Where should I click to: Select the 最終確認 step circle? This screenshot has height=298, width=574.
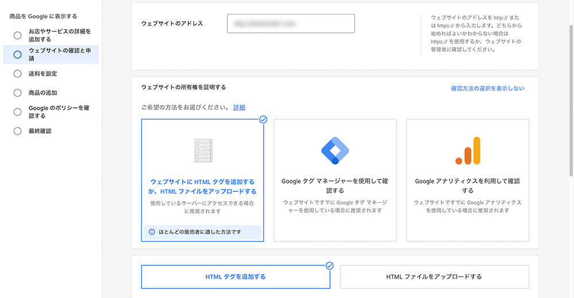tap(18, 131)
